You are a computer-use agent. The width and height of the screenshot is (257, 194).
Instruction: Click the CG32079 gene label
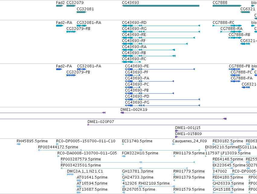pyautogui.click(x=75, y=3)
